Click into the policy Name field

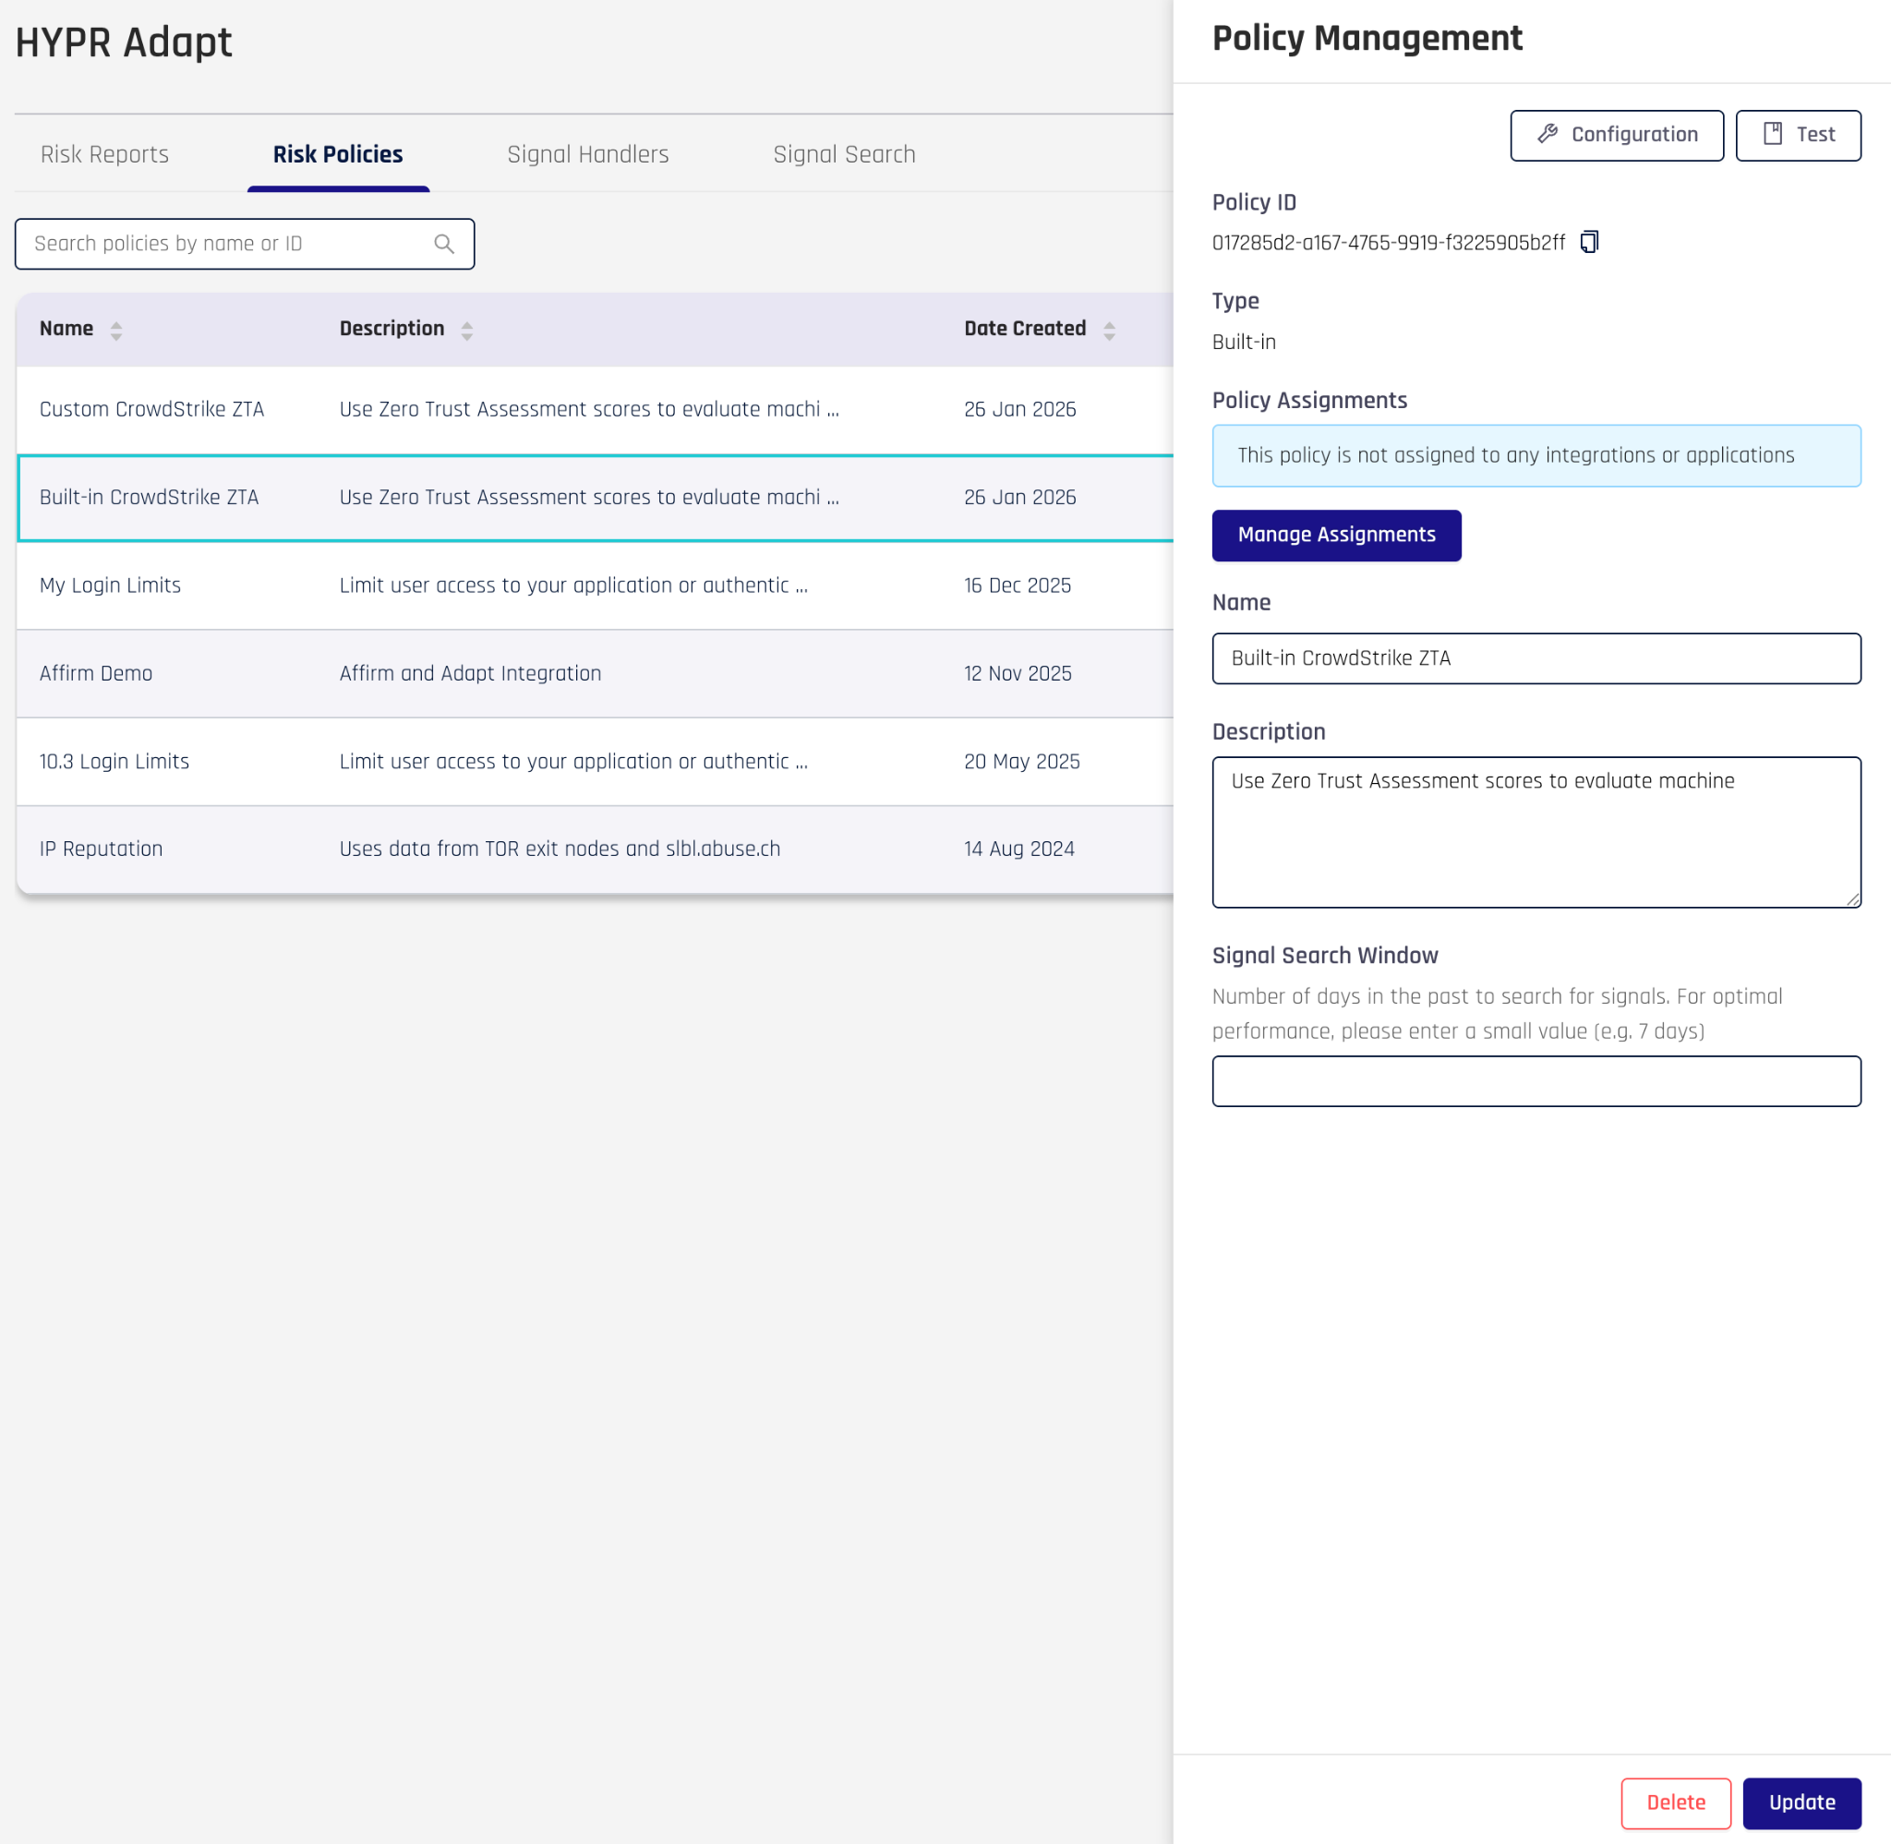1536,658
